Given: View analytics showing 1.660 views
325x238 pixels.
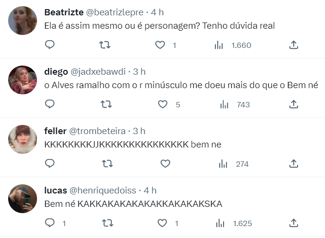Looking at the screenshot, I should pyautogui.click(x=233, y=45).
